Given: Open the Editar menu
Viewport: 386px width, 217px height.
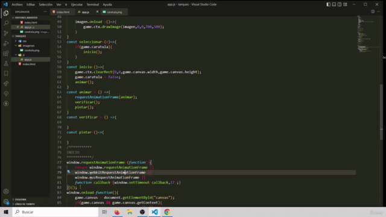Looking at the screenshot, I should coord(31,4).
